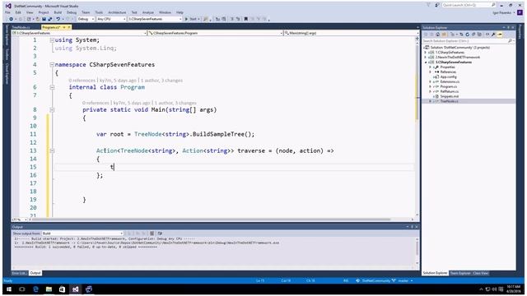Click Refresh icon in Solution Explorer toolbar
Image resolution: width=527 pixels, height=296 pixels.
(467, 35)
